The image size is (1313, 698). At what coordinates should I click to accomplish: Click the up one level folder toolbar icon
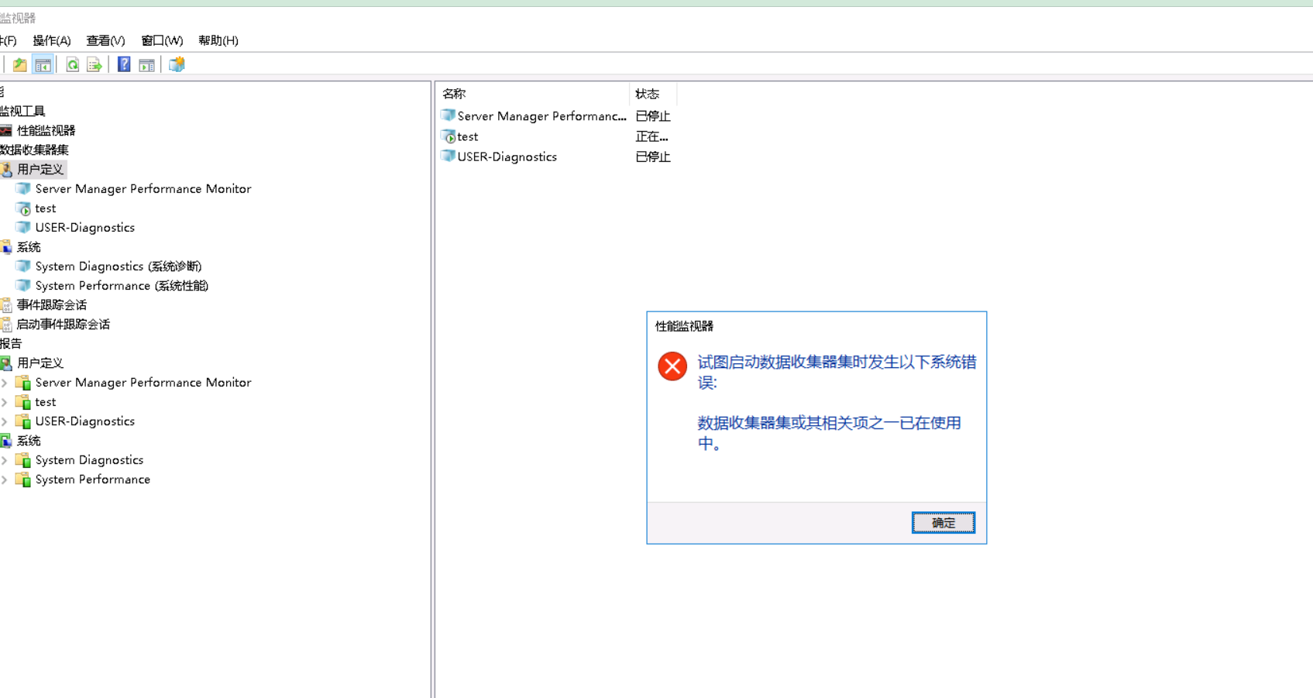[x=19, y=64]
